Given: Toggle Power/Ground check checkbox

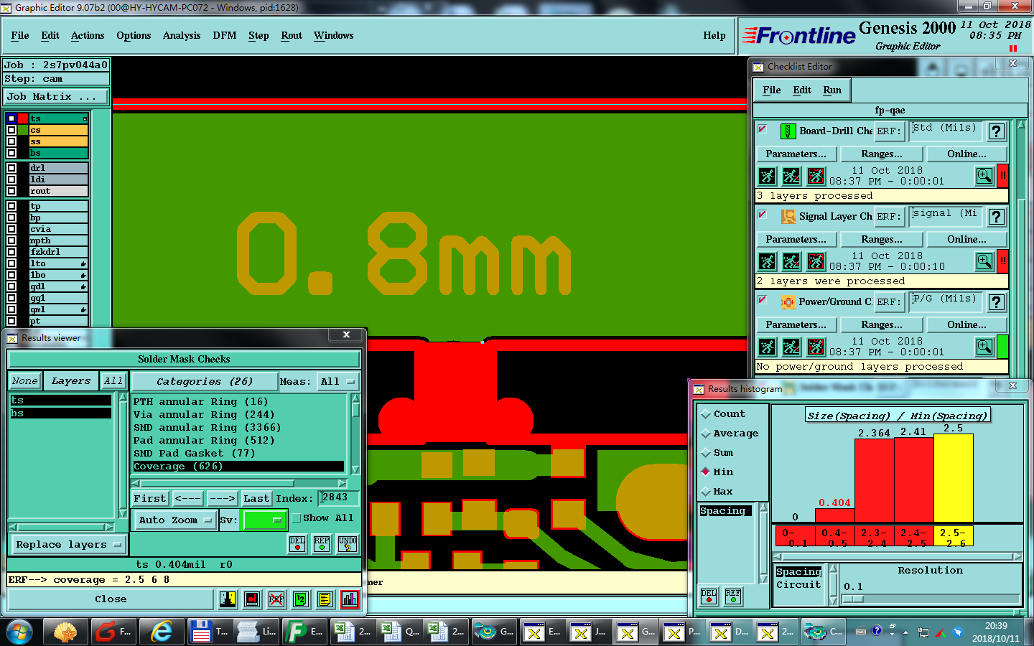Looking at the screenshot, I should click(x=763, y=300).
